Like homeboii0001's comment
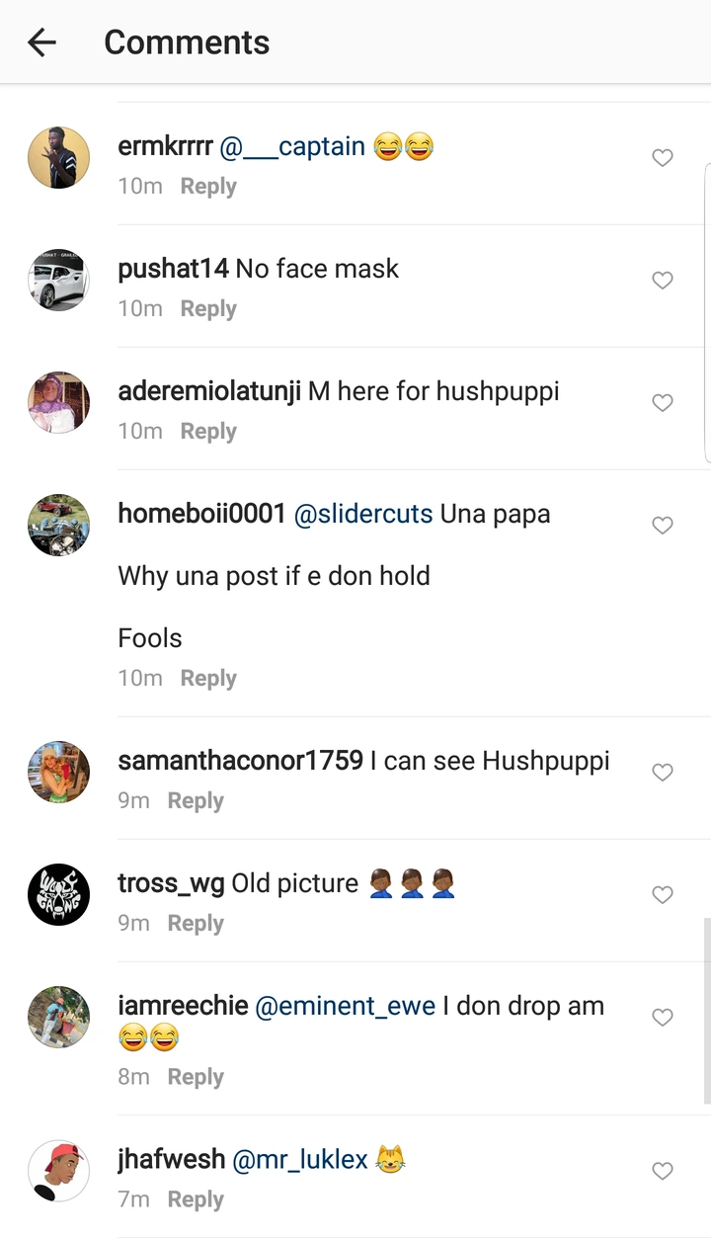Image resolution: width=711 pixels, height=1238 pixels. pos(663,526)
